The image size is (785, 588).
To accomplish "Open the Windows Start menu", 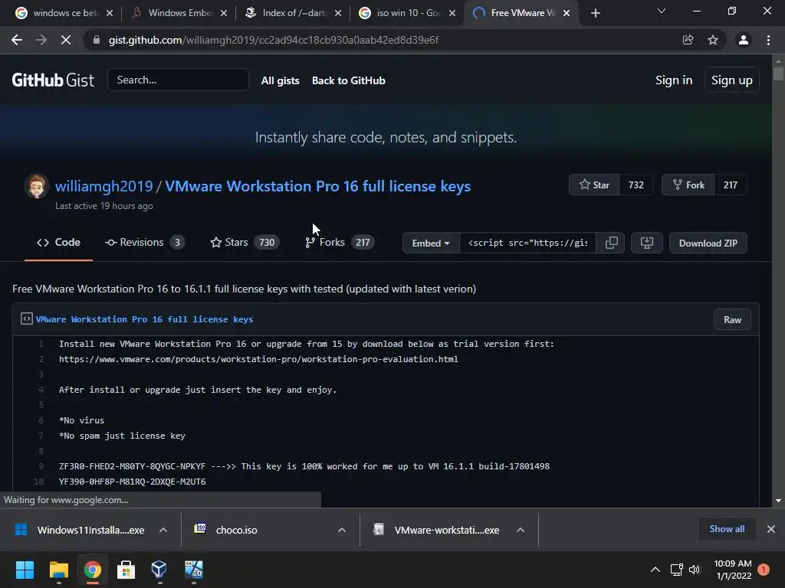I will [25, 570].
